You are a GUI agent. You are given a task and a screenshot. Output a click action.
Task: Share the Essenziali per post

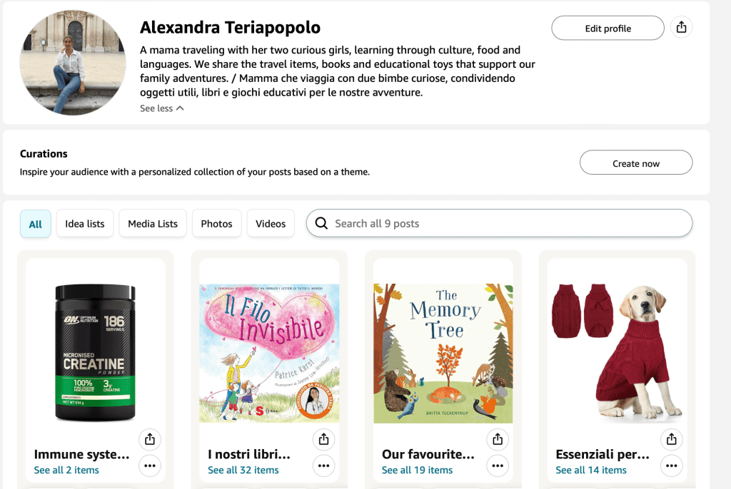tap(671, 439)
